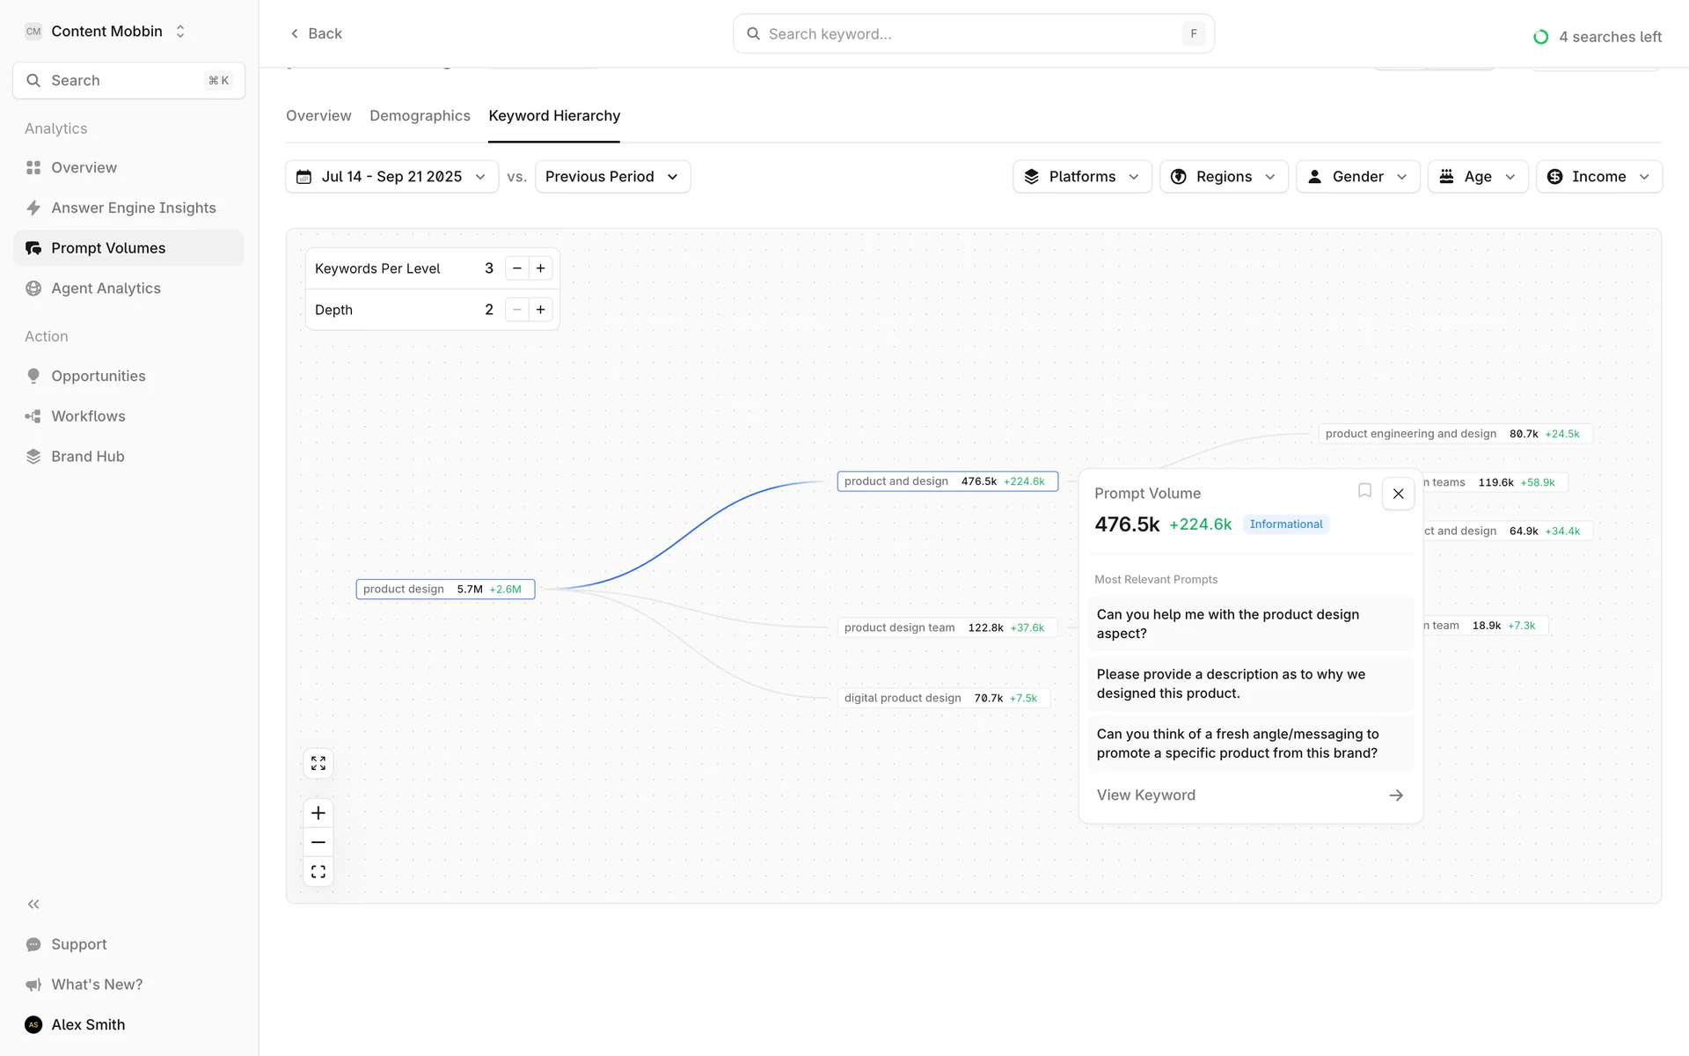Click the fit-view icon above zoom controls

pyautogui.click(x=318, y=763)
